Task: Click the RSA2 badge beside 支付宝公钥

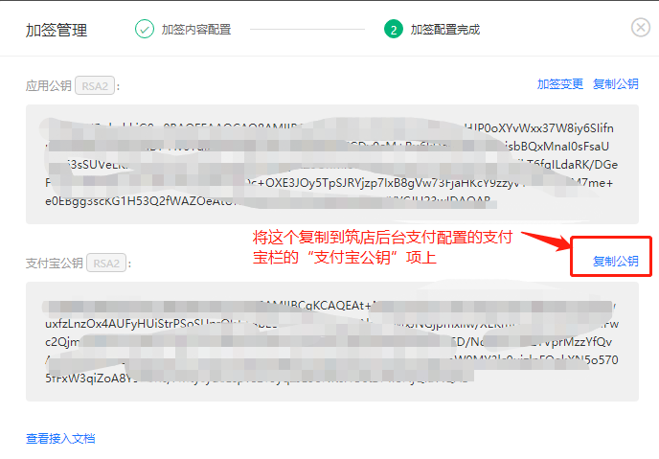Action: tap(106, 264)
